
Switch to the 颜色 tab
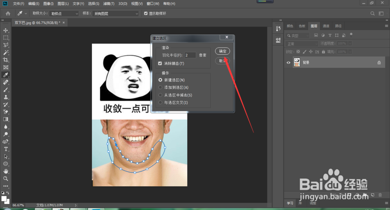pyautogui.click(x=290, y=26)
